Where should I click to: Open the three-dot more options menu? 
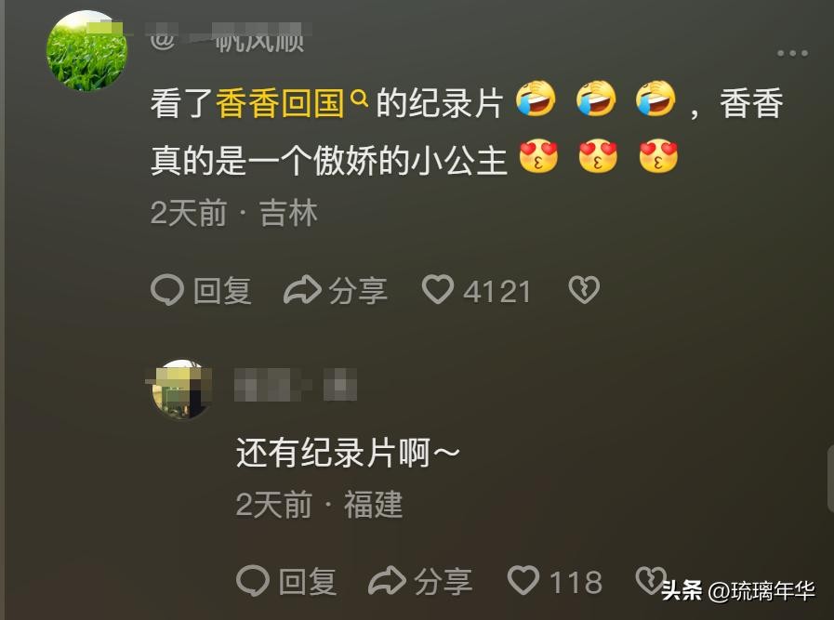click(x=792, y=53)
